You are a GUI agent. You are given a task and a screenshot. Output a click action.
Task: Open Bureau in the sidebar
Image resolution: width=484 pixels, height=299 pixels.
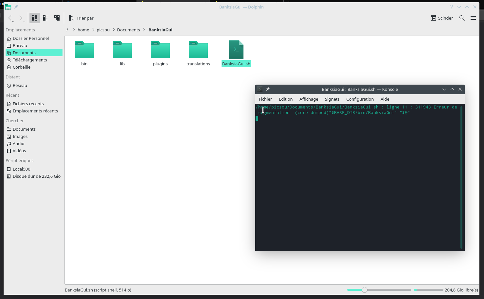click(x=34, y=45)
